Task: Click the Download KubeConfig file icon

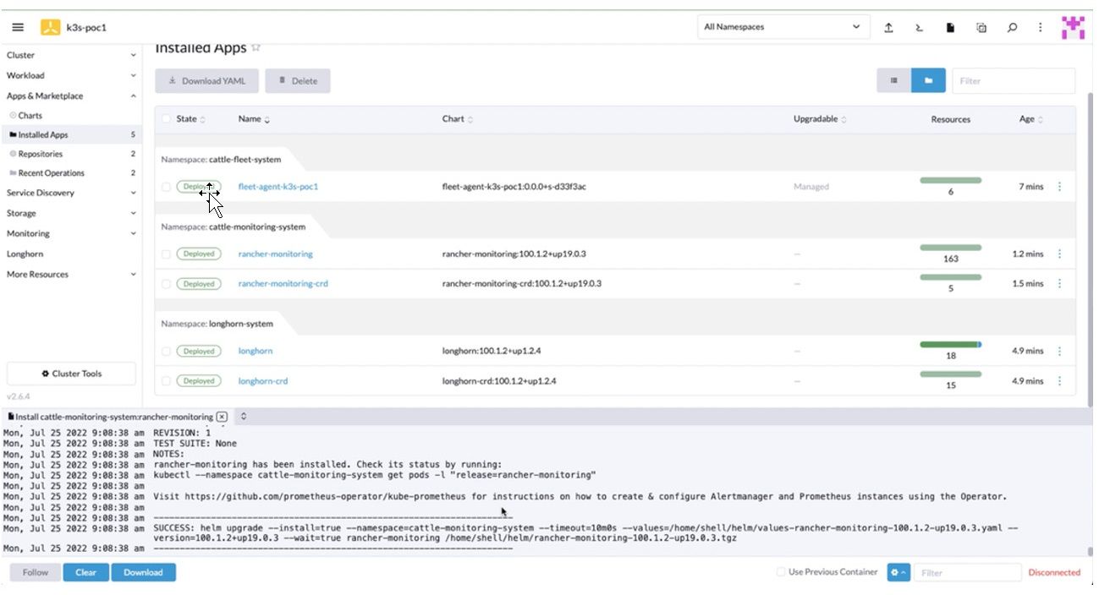Action: pos(950,27)
